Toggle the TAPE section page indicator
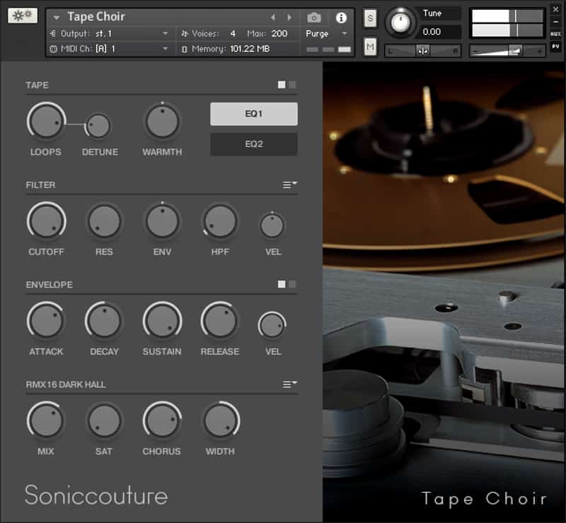Image resolution: width=566 pixels, height=523 pixels. [287, 85]
